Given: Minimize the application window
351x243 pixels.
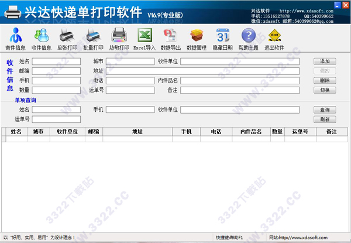Looking at the screenshot, I should click(x=338, y=5).
